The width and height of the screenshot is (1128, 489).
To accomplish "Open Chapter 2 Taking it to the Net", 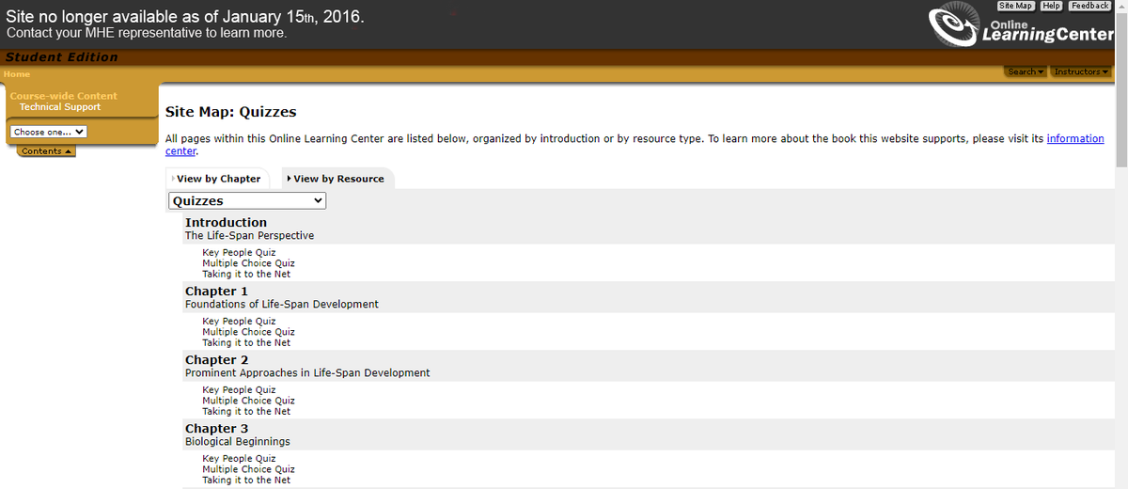I will click(246, 412).
